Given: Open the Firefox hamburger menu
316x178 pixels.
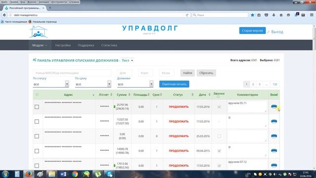Looking at the screenshot, I should point(312,15).
